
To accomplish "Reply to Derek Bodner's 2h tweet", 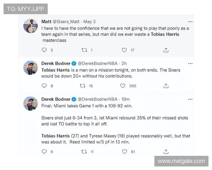I will click(44, 85).
